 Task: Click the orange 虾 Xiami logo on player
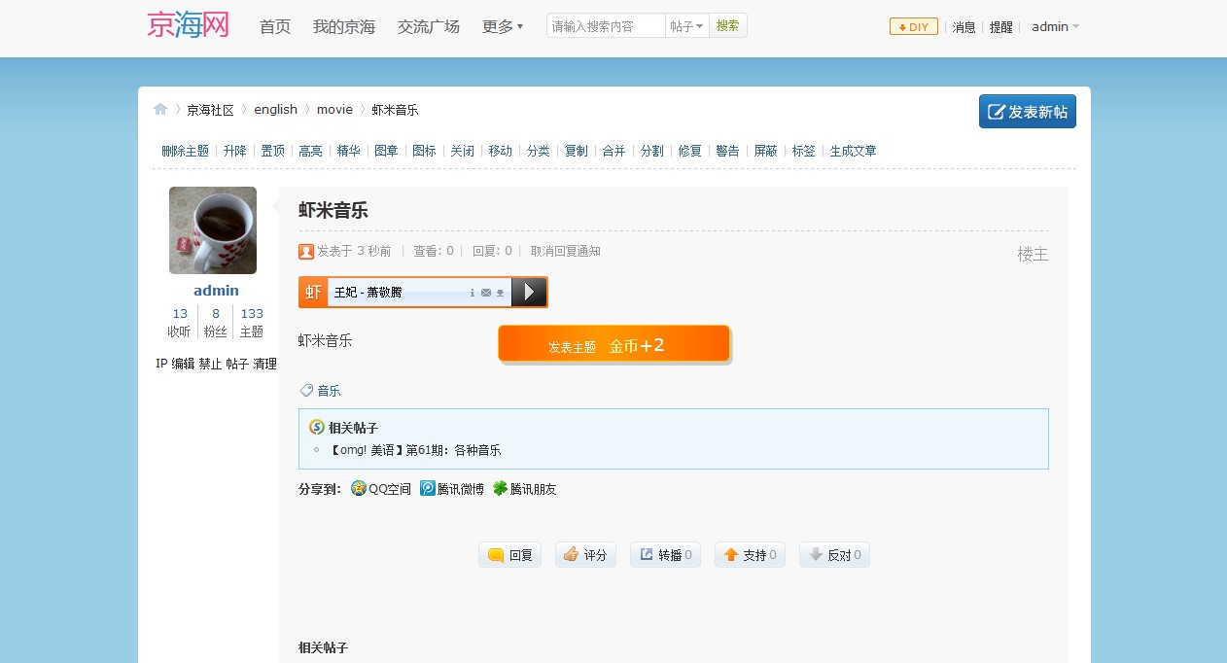tap(313, 292)
